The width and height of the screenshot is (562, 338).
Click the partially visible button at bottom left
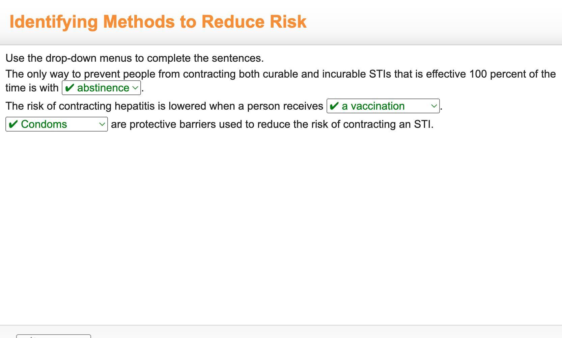point(54,336)
